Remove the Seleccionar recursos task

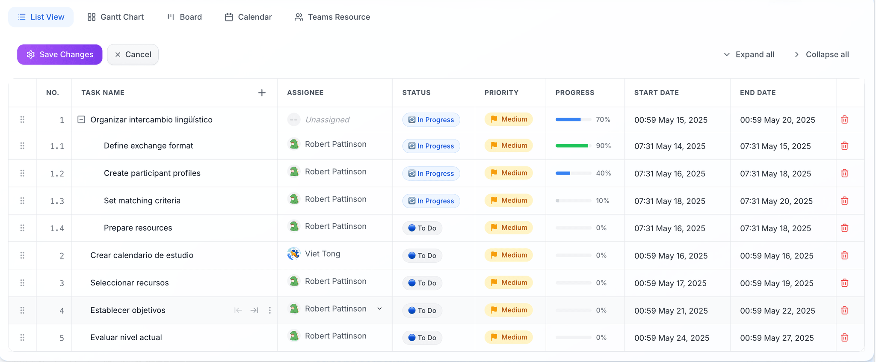[844, 283]
